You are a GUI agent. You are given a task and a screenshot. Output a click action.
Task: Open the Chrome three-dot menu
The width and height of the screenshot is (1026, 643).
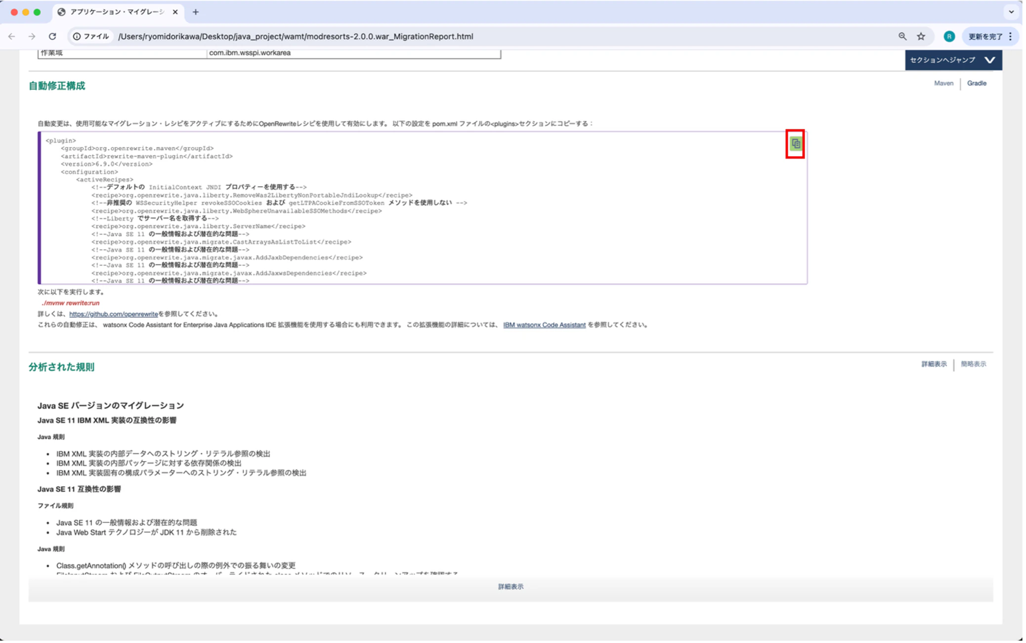coord(1011,37)
